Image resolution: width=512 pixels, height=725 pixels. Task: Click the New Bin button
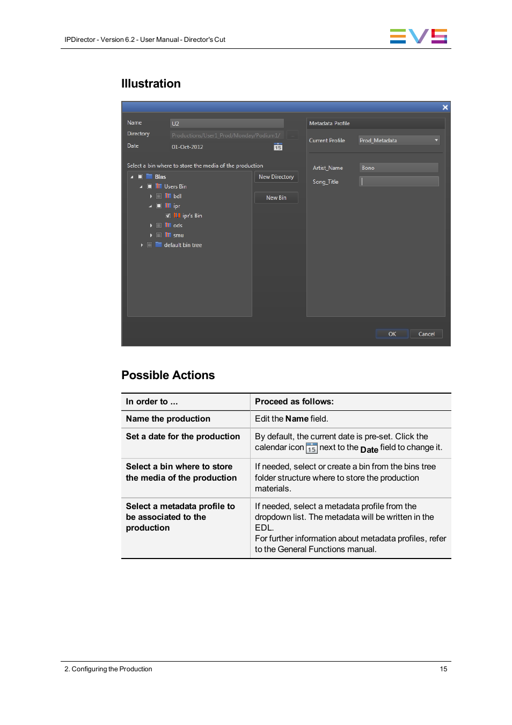tap(276, 198)
